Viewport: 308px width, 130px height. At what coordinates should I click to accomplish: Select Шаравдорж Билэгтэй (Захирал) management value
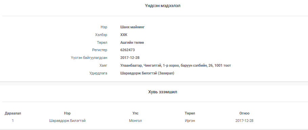point(147,73)
